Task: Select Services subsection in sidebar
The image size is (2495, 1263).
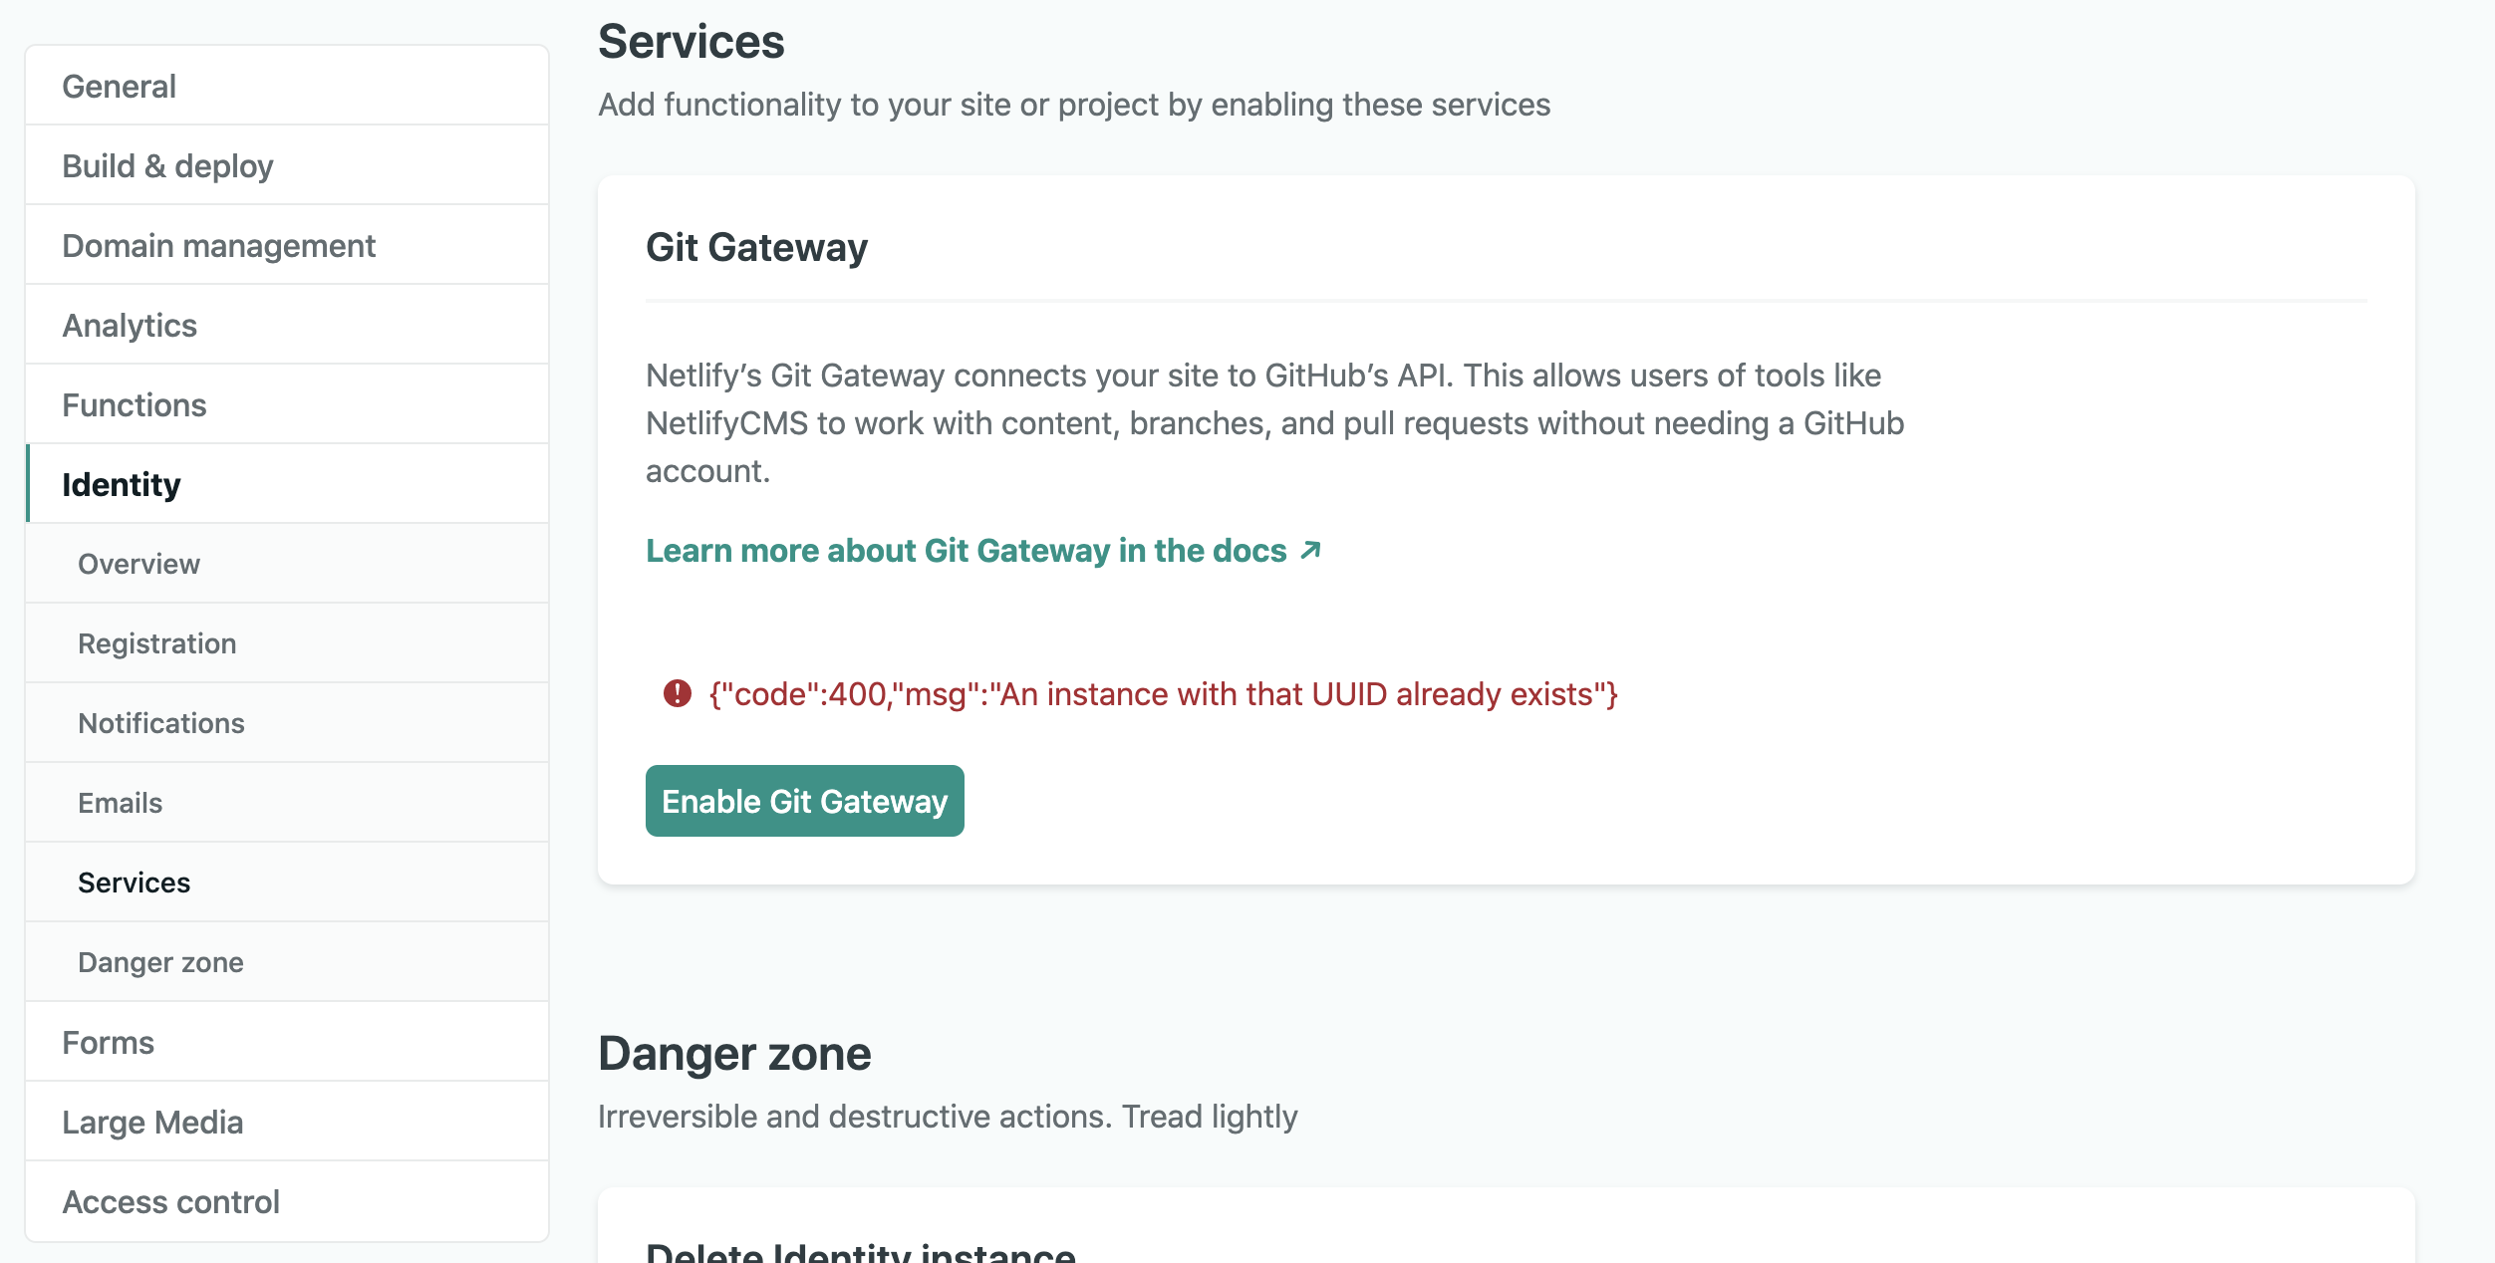Action: point(287,883)
